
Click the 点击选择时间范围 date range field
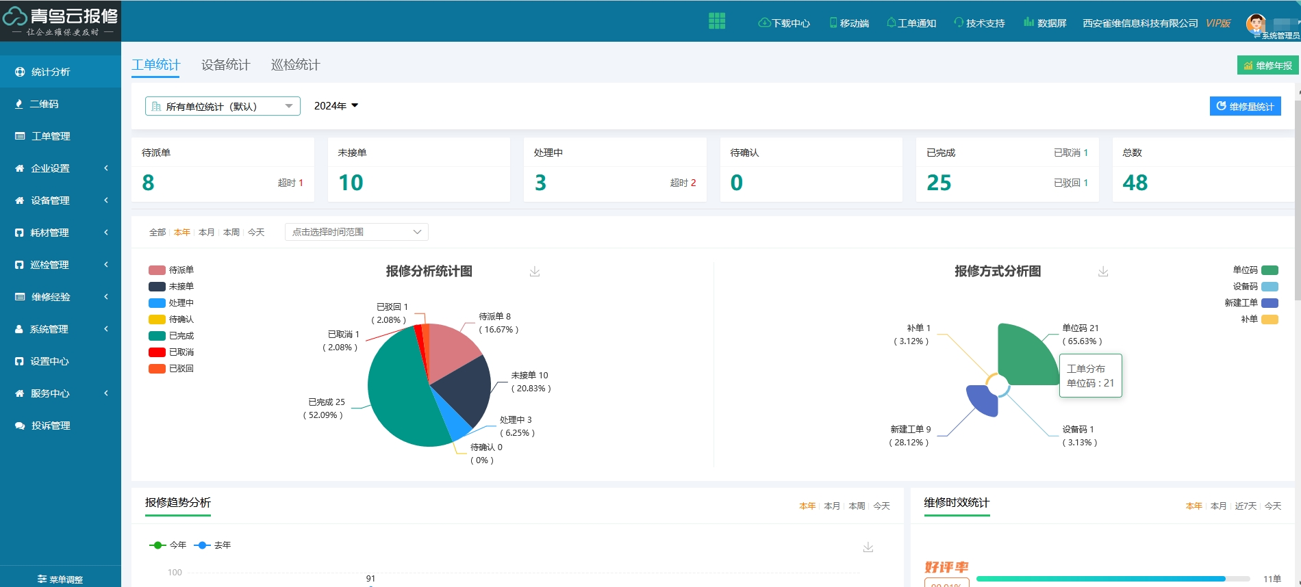356,232
